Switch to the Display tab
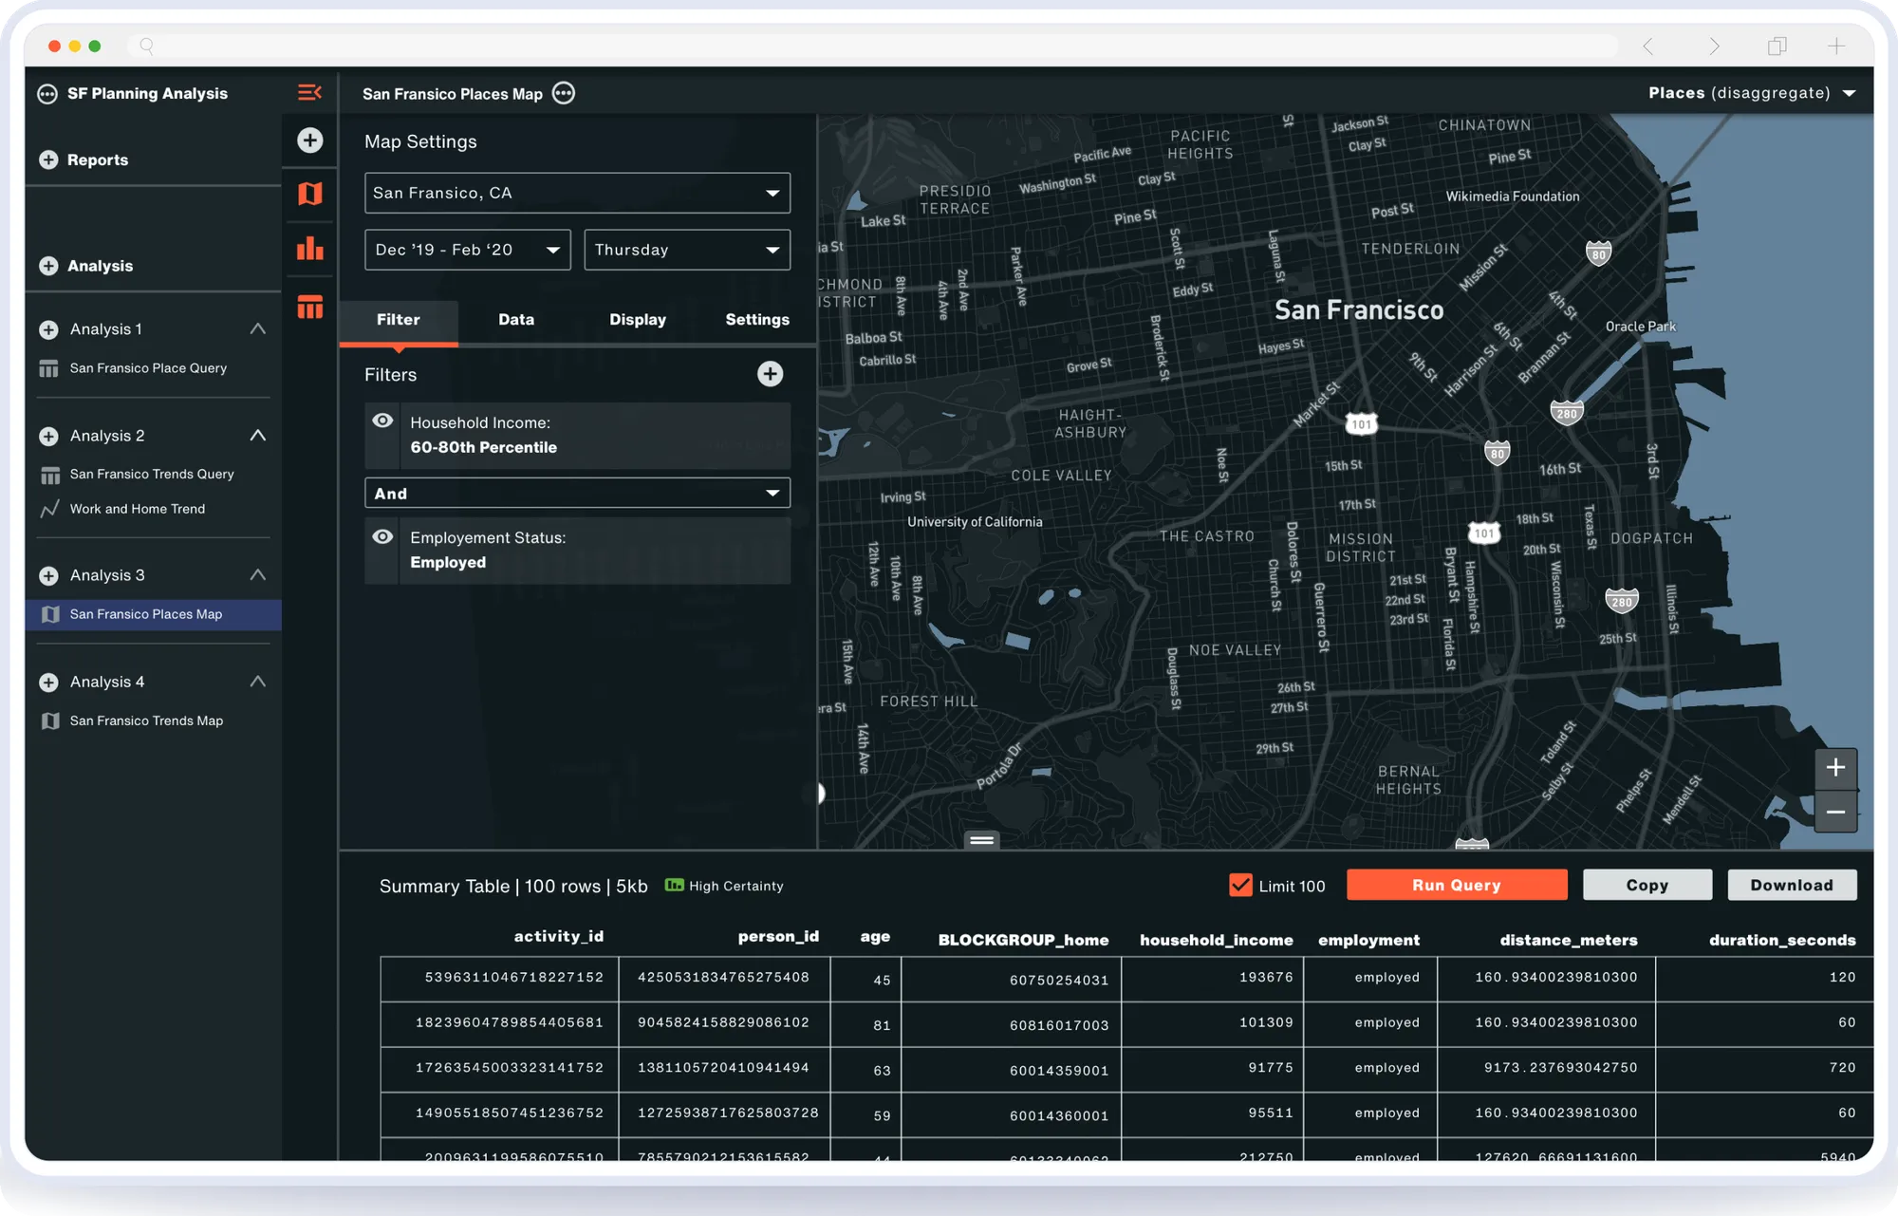Image resolution: width=1898 pixels, height=1216 pixels. pyautogui.click(x=638, y=320)
